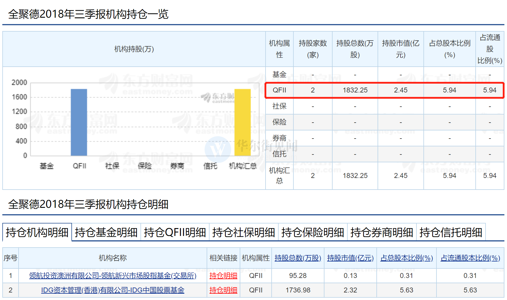The height and width of the screenshot is (300, 507).
Task: Click the 95.28 holdings value
Action: pyautogui.click(x=298, y=276)
